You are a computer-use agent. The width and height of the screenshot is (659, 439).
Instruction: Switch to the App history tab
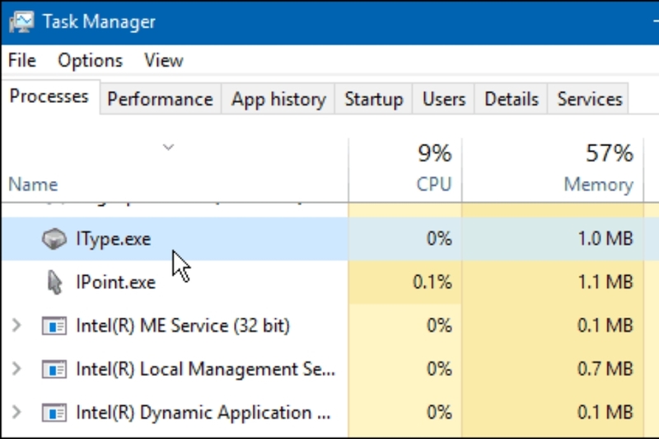(x=278, y=99)
